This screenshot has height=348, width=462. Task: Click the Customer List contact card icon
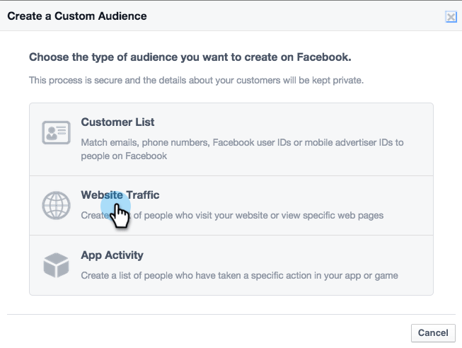56,132
